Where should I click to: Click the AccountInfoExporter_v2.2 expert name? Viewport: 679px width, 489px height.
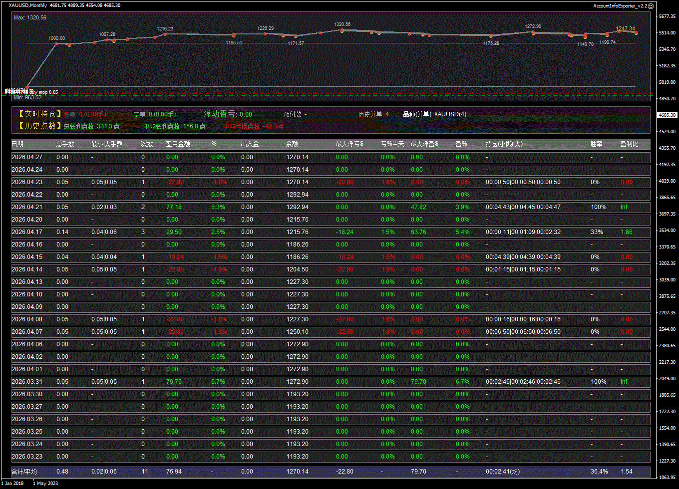[x=620, y=5]
